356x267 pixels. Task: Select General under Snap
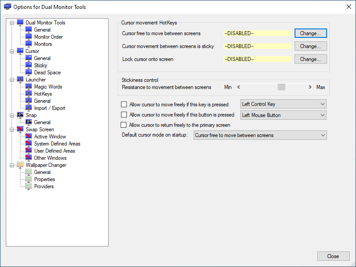point(42,122)
